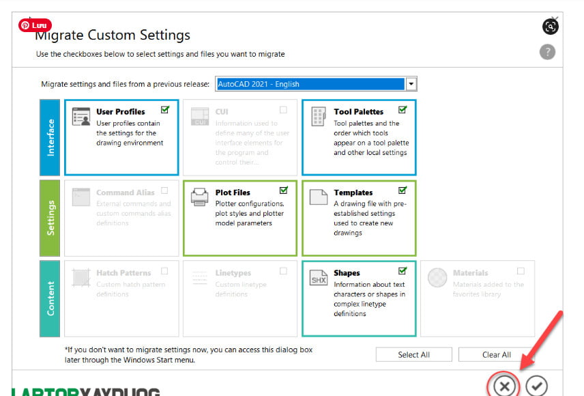Uncheck the User Profiles checkbox

tap(165, 110)
